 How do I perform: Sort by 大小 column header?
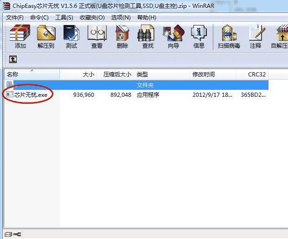[x=78, y=74]
